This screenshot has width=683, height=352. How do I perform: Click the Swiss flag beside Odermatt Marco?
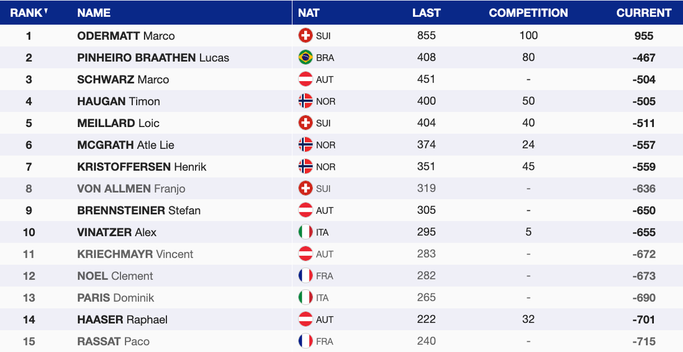click(305, 36)
